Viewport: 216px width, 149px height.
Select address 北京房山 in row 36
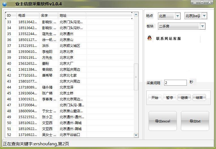(x=67, y=40)
